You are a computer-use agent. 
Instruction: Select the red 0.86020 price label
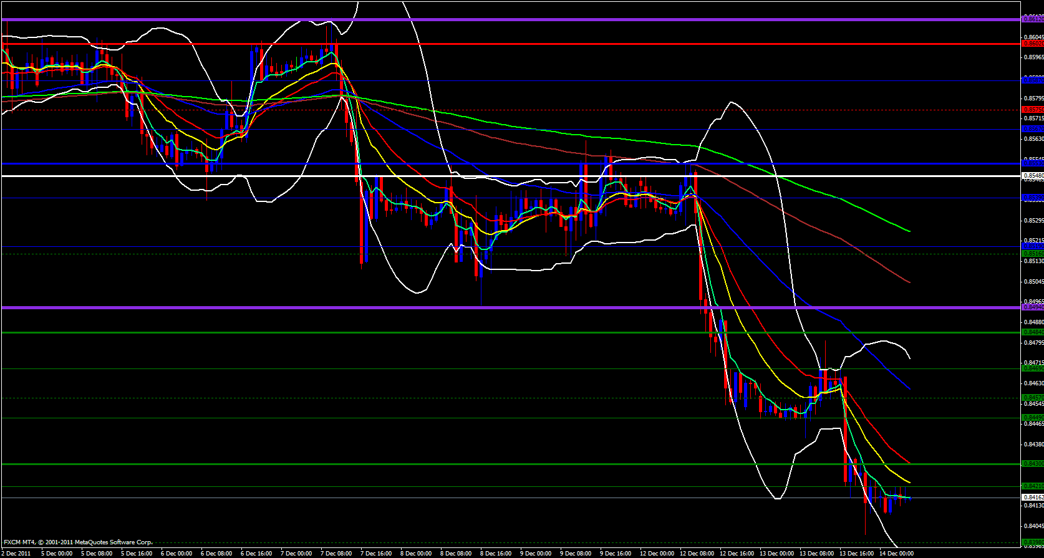pyautogui.click(x=1032, y=44)
